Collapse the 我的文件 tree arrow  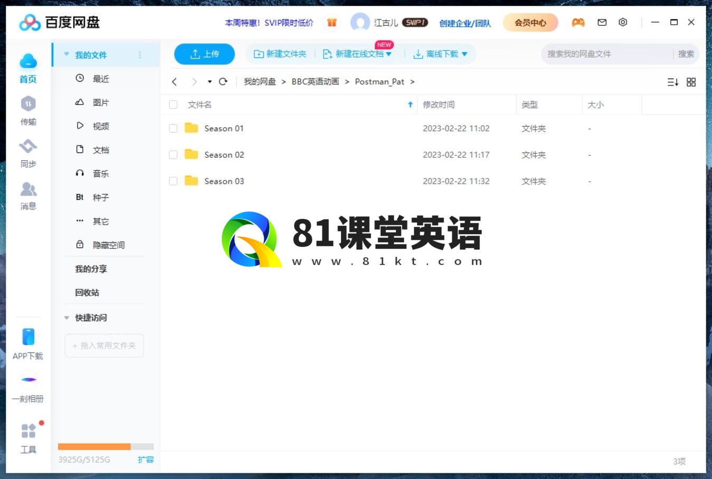point(67,54)
